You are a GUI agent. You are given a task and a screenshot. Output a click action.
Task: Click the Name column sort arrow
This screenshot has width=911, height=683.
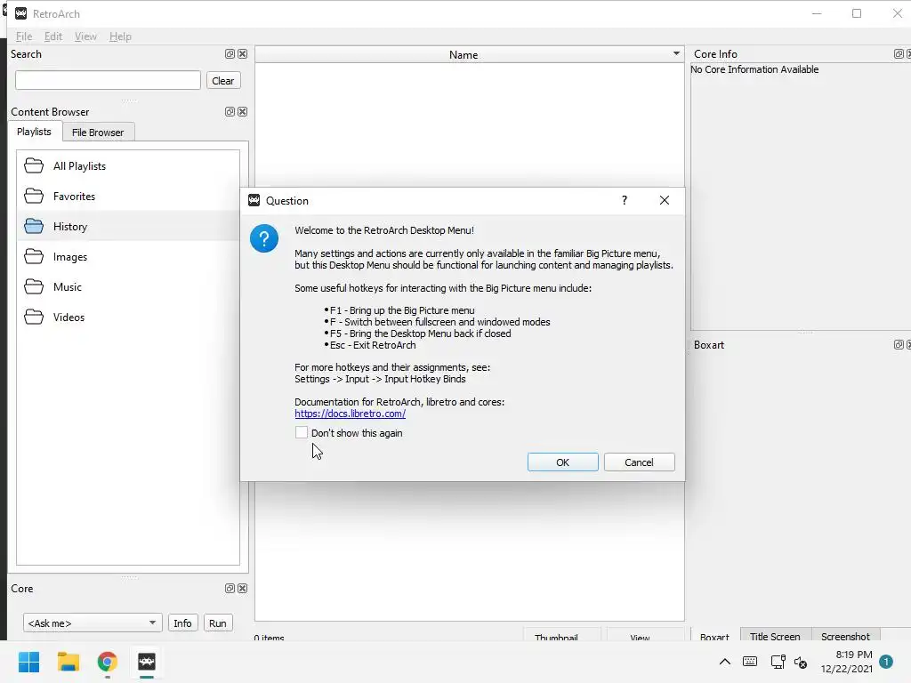tap(676, 53)
